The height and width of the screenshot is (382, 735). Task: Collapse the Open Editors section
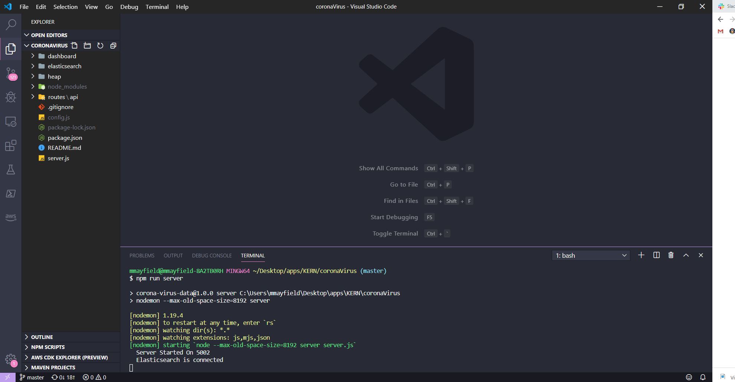coord(71,35)
